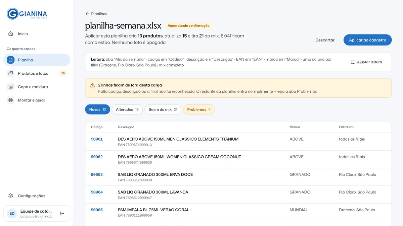The width and height of the screenshot is (403, 226).
Task: Click DES AERO ABOVE WOMEN CLASSICO CREAM COCONUT
Action: point(179,157)
